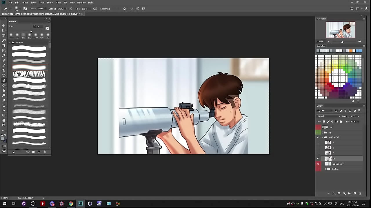Open smoothing options gear icon
Screen dimensions: 371x208
(x=125, y=9)
